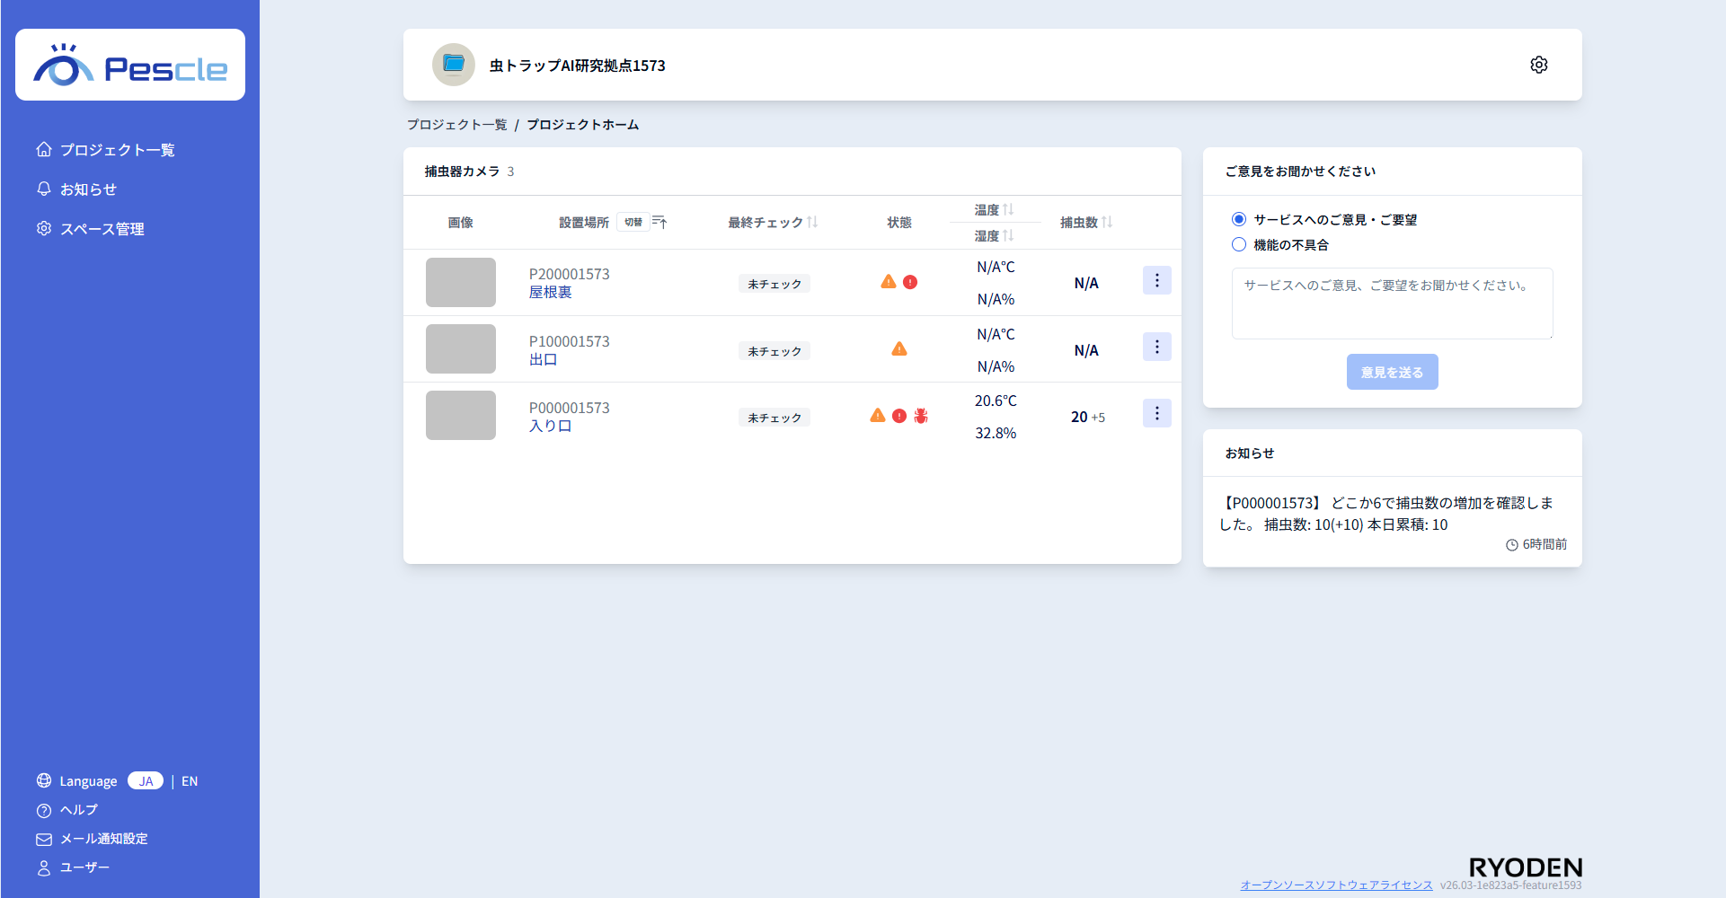Switch language to EN
The width and height of the screenshot is (1726, 898).
[190, 781]
